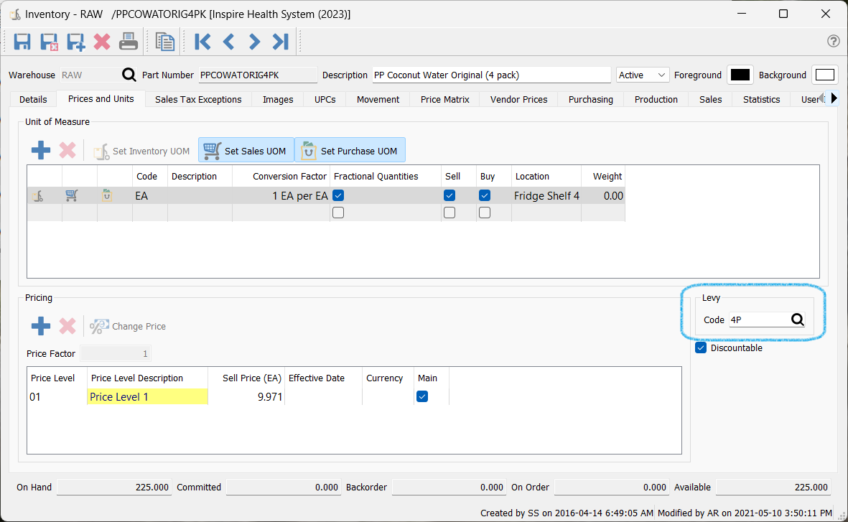This screenshot has width=848, height=522.
Task: Uncheck the Discountable checkbox
Action: (x=701, y=348)
